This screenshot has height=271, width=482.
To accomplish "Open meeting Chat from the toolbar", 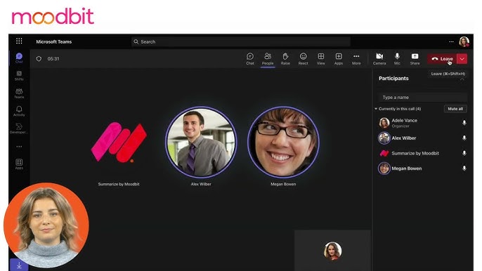I will pos(250,59).
